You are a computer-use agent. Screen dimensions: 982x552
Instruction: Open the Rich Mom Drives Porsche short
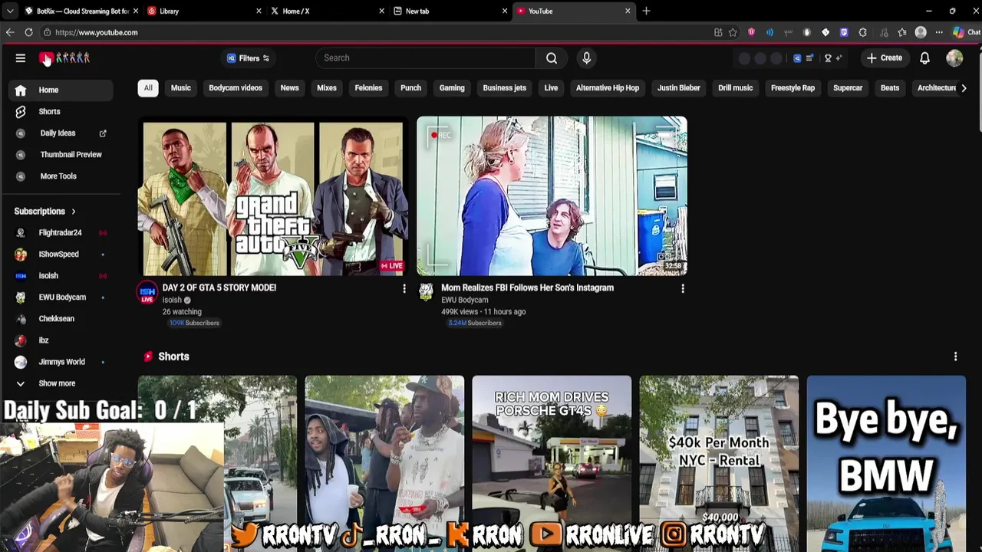pos(552,464)
